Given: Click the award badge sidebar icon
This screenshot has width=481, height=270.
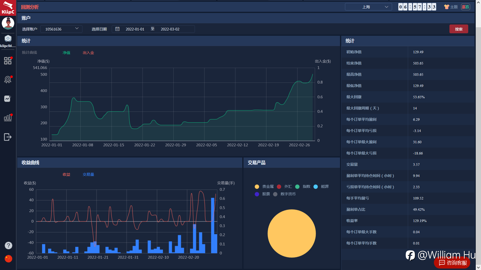Looking at the screenshot, I should pos(8,80).
